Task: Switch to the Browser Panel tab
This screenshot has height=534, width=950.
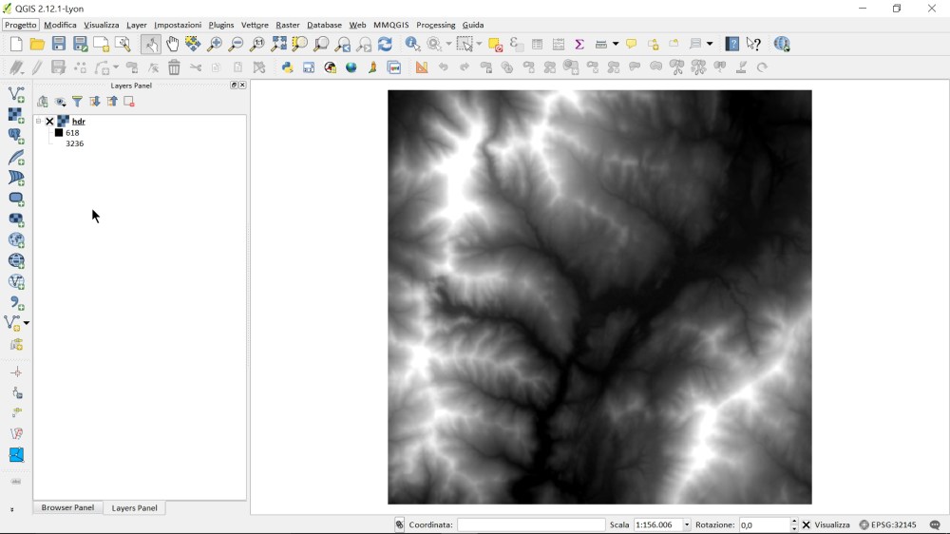Action: coord(67,507)
